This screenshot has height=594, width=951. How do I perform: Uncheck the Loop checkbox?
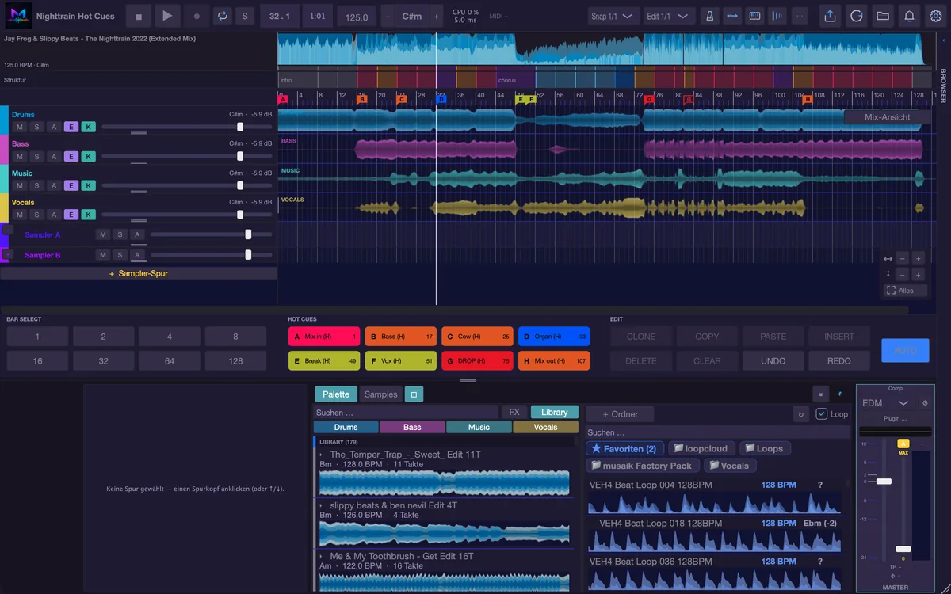(x=822, y=414)
